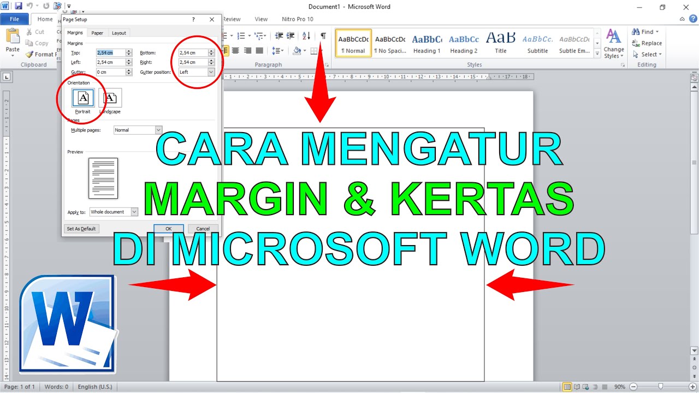Click the Shading paint bucket icon

tap(297, 51)
